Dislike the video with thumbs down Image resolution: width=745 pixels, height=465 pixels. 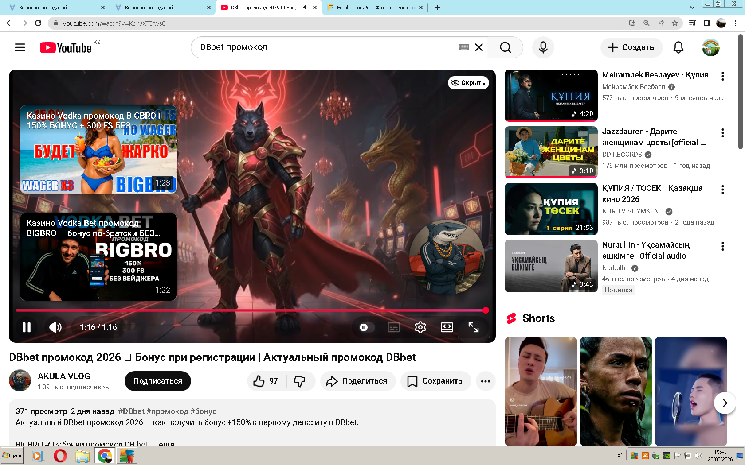tap(300, 381)
